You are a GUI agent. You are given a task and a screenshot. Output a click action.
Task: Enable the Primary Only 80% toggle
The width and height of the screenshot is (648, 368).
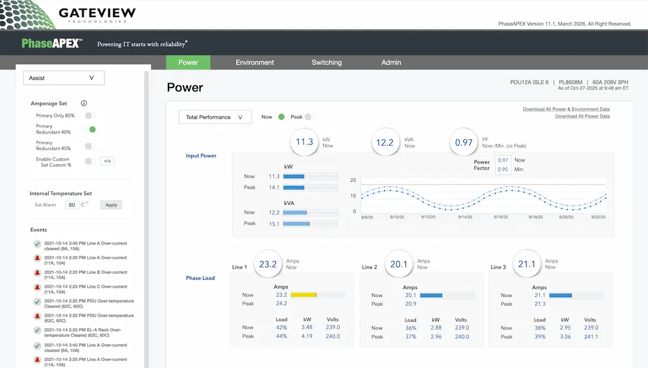tap(90, 116)
